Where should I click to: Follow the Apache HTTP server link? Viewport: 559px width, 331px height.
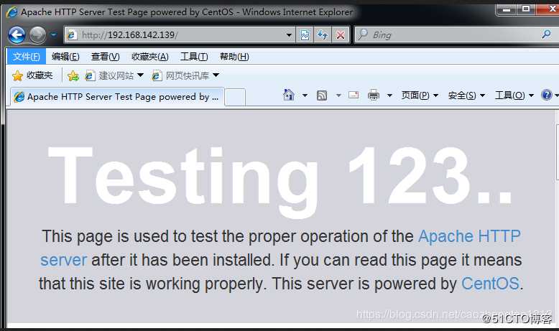469,236
